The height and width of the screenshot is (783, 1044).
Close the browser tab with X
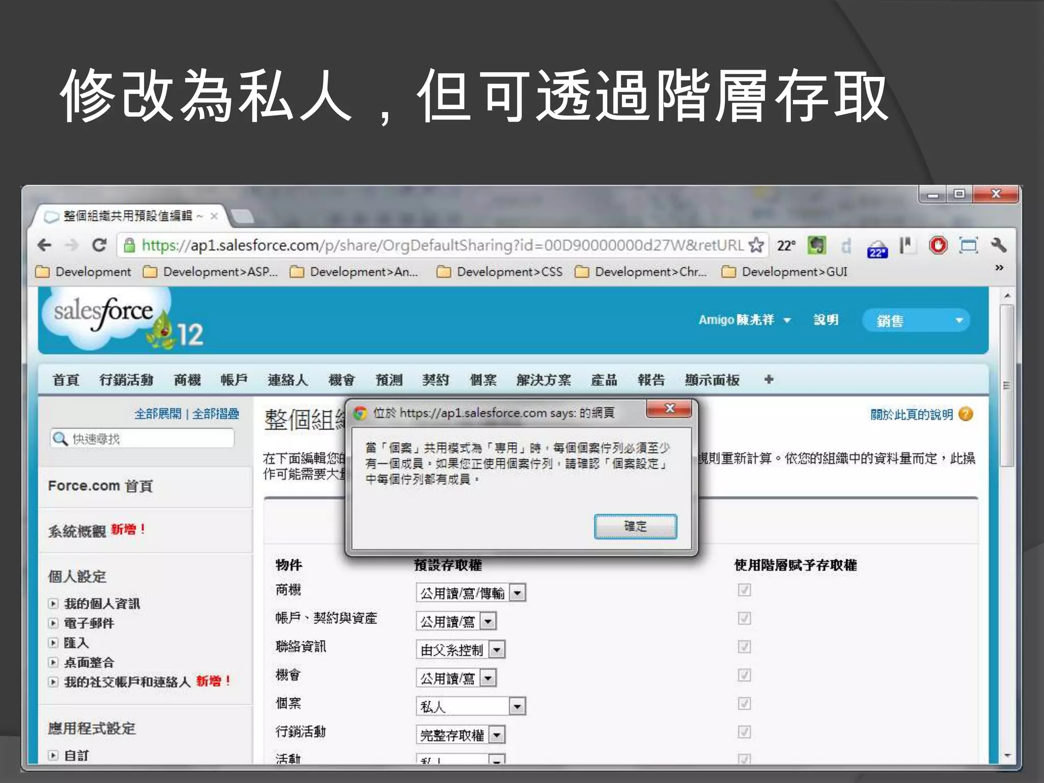214,216
